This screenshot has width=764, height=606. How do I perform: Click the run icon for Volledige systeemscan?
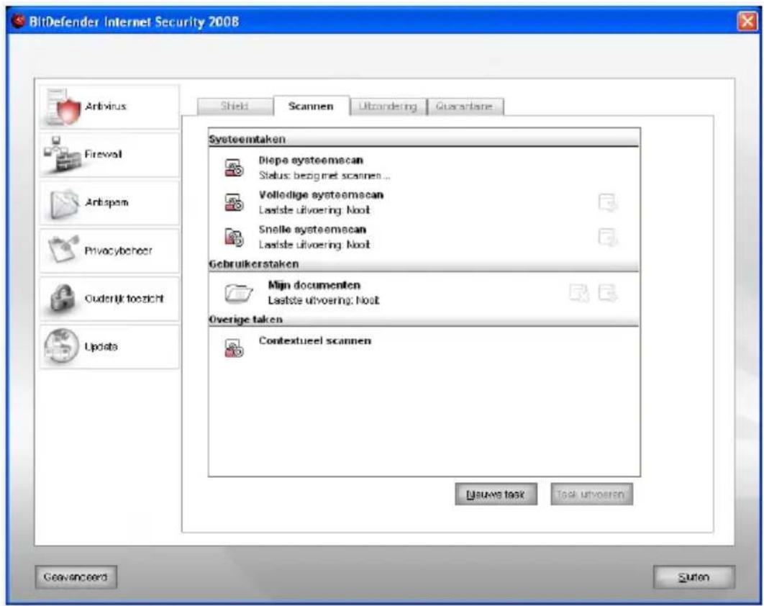coord(608,202)
